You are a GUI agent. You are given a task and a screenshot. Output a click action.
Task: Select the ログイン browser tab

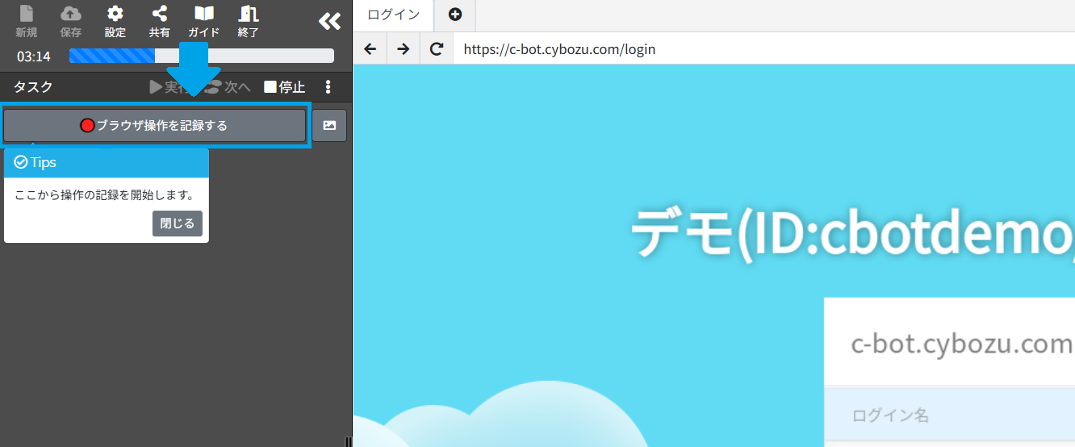[393, 15]
